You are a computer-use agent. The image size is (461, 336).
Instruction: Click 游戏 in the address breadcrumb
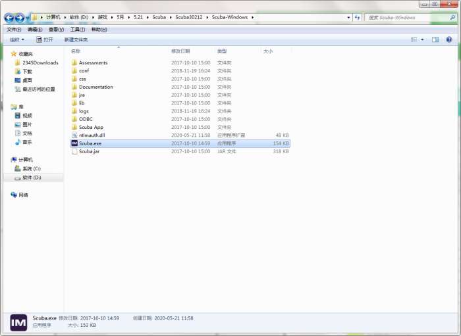point(102,17)
